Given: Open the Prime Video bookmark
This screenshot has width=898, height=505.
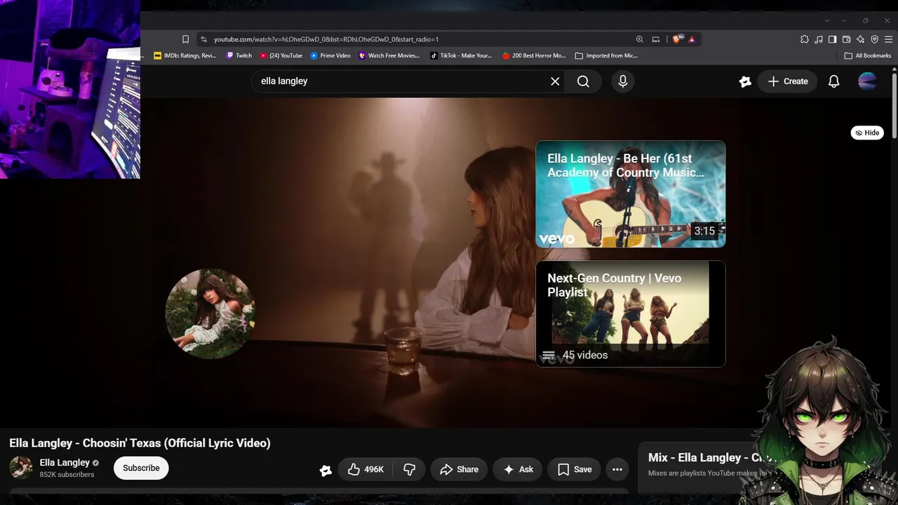Looking at the screenshot, I should [330, 55].
